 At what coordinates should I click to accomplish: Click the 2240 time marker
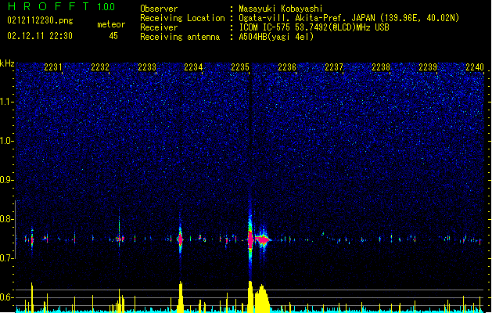[x=475, y=67]
